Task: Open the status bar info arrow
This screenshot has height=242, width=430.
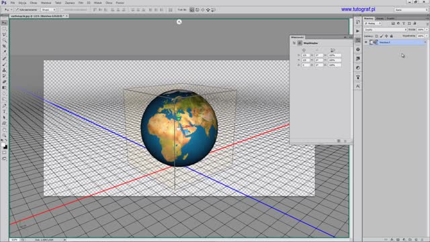Action: pyautogui.click(x=64, y=240)
